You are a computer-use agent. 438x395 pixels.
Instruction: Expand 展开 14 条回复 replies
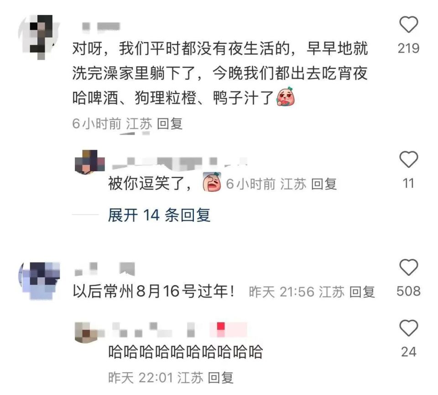(159, 215)
